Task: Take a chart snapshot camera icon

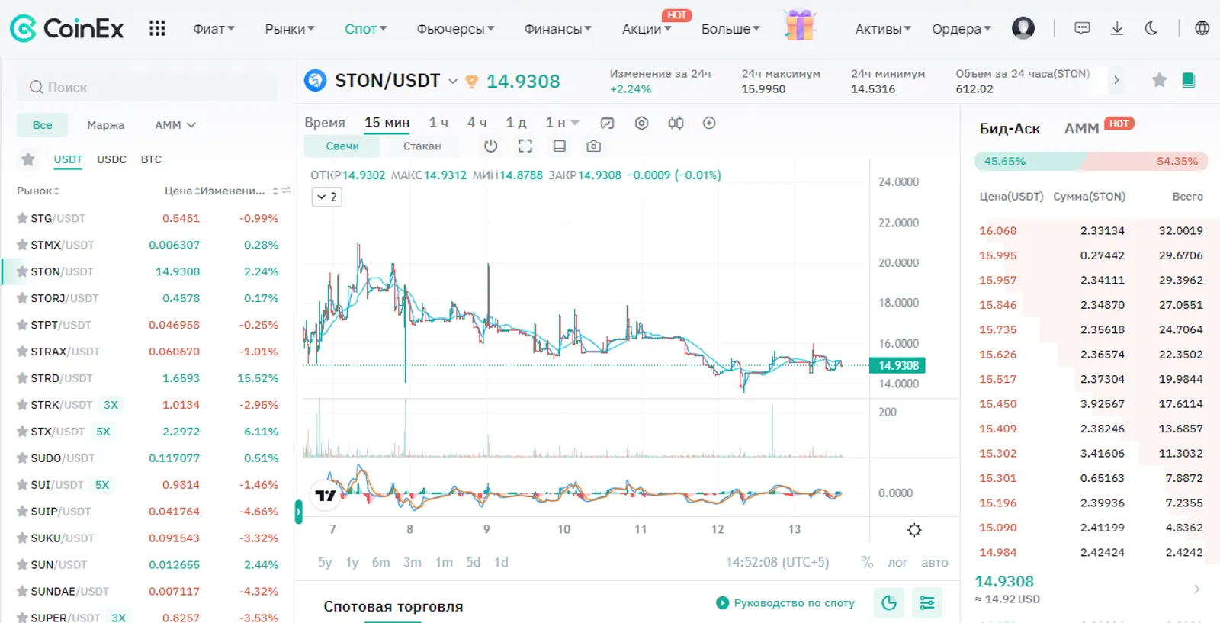Action: [x=593, y=146]
